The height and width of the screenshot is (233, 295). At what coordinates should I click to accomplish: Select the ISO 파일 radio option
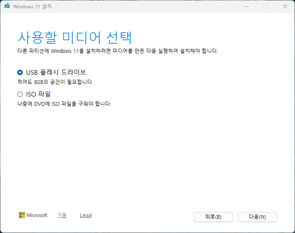click(20, 94)
